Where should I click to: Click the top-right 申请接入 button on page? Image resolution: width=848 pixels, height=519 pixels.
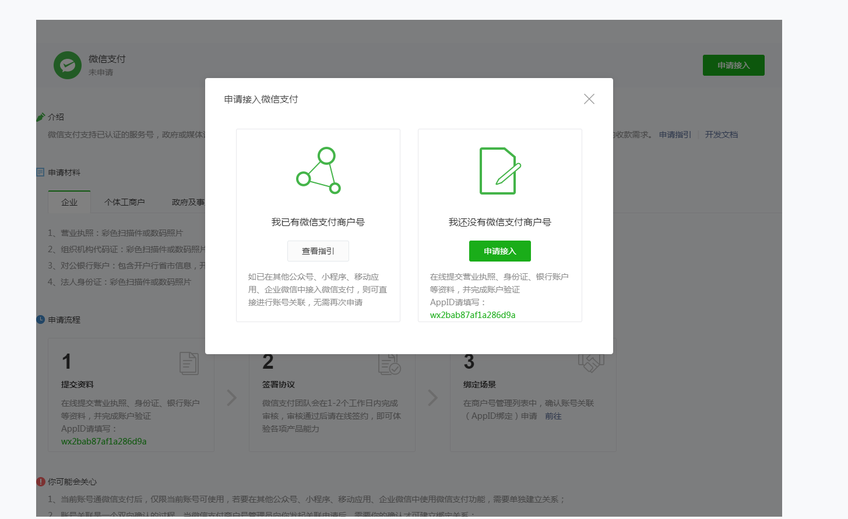[x=734, y=65]
